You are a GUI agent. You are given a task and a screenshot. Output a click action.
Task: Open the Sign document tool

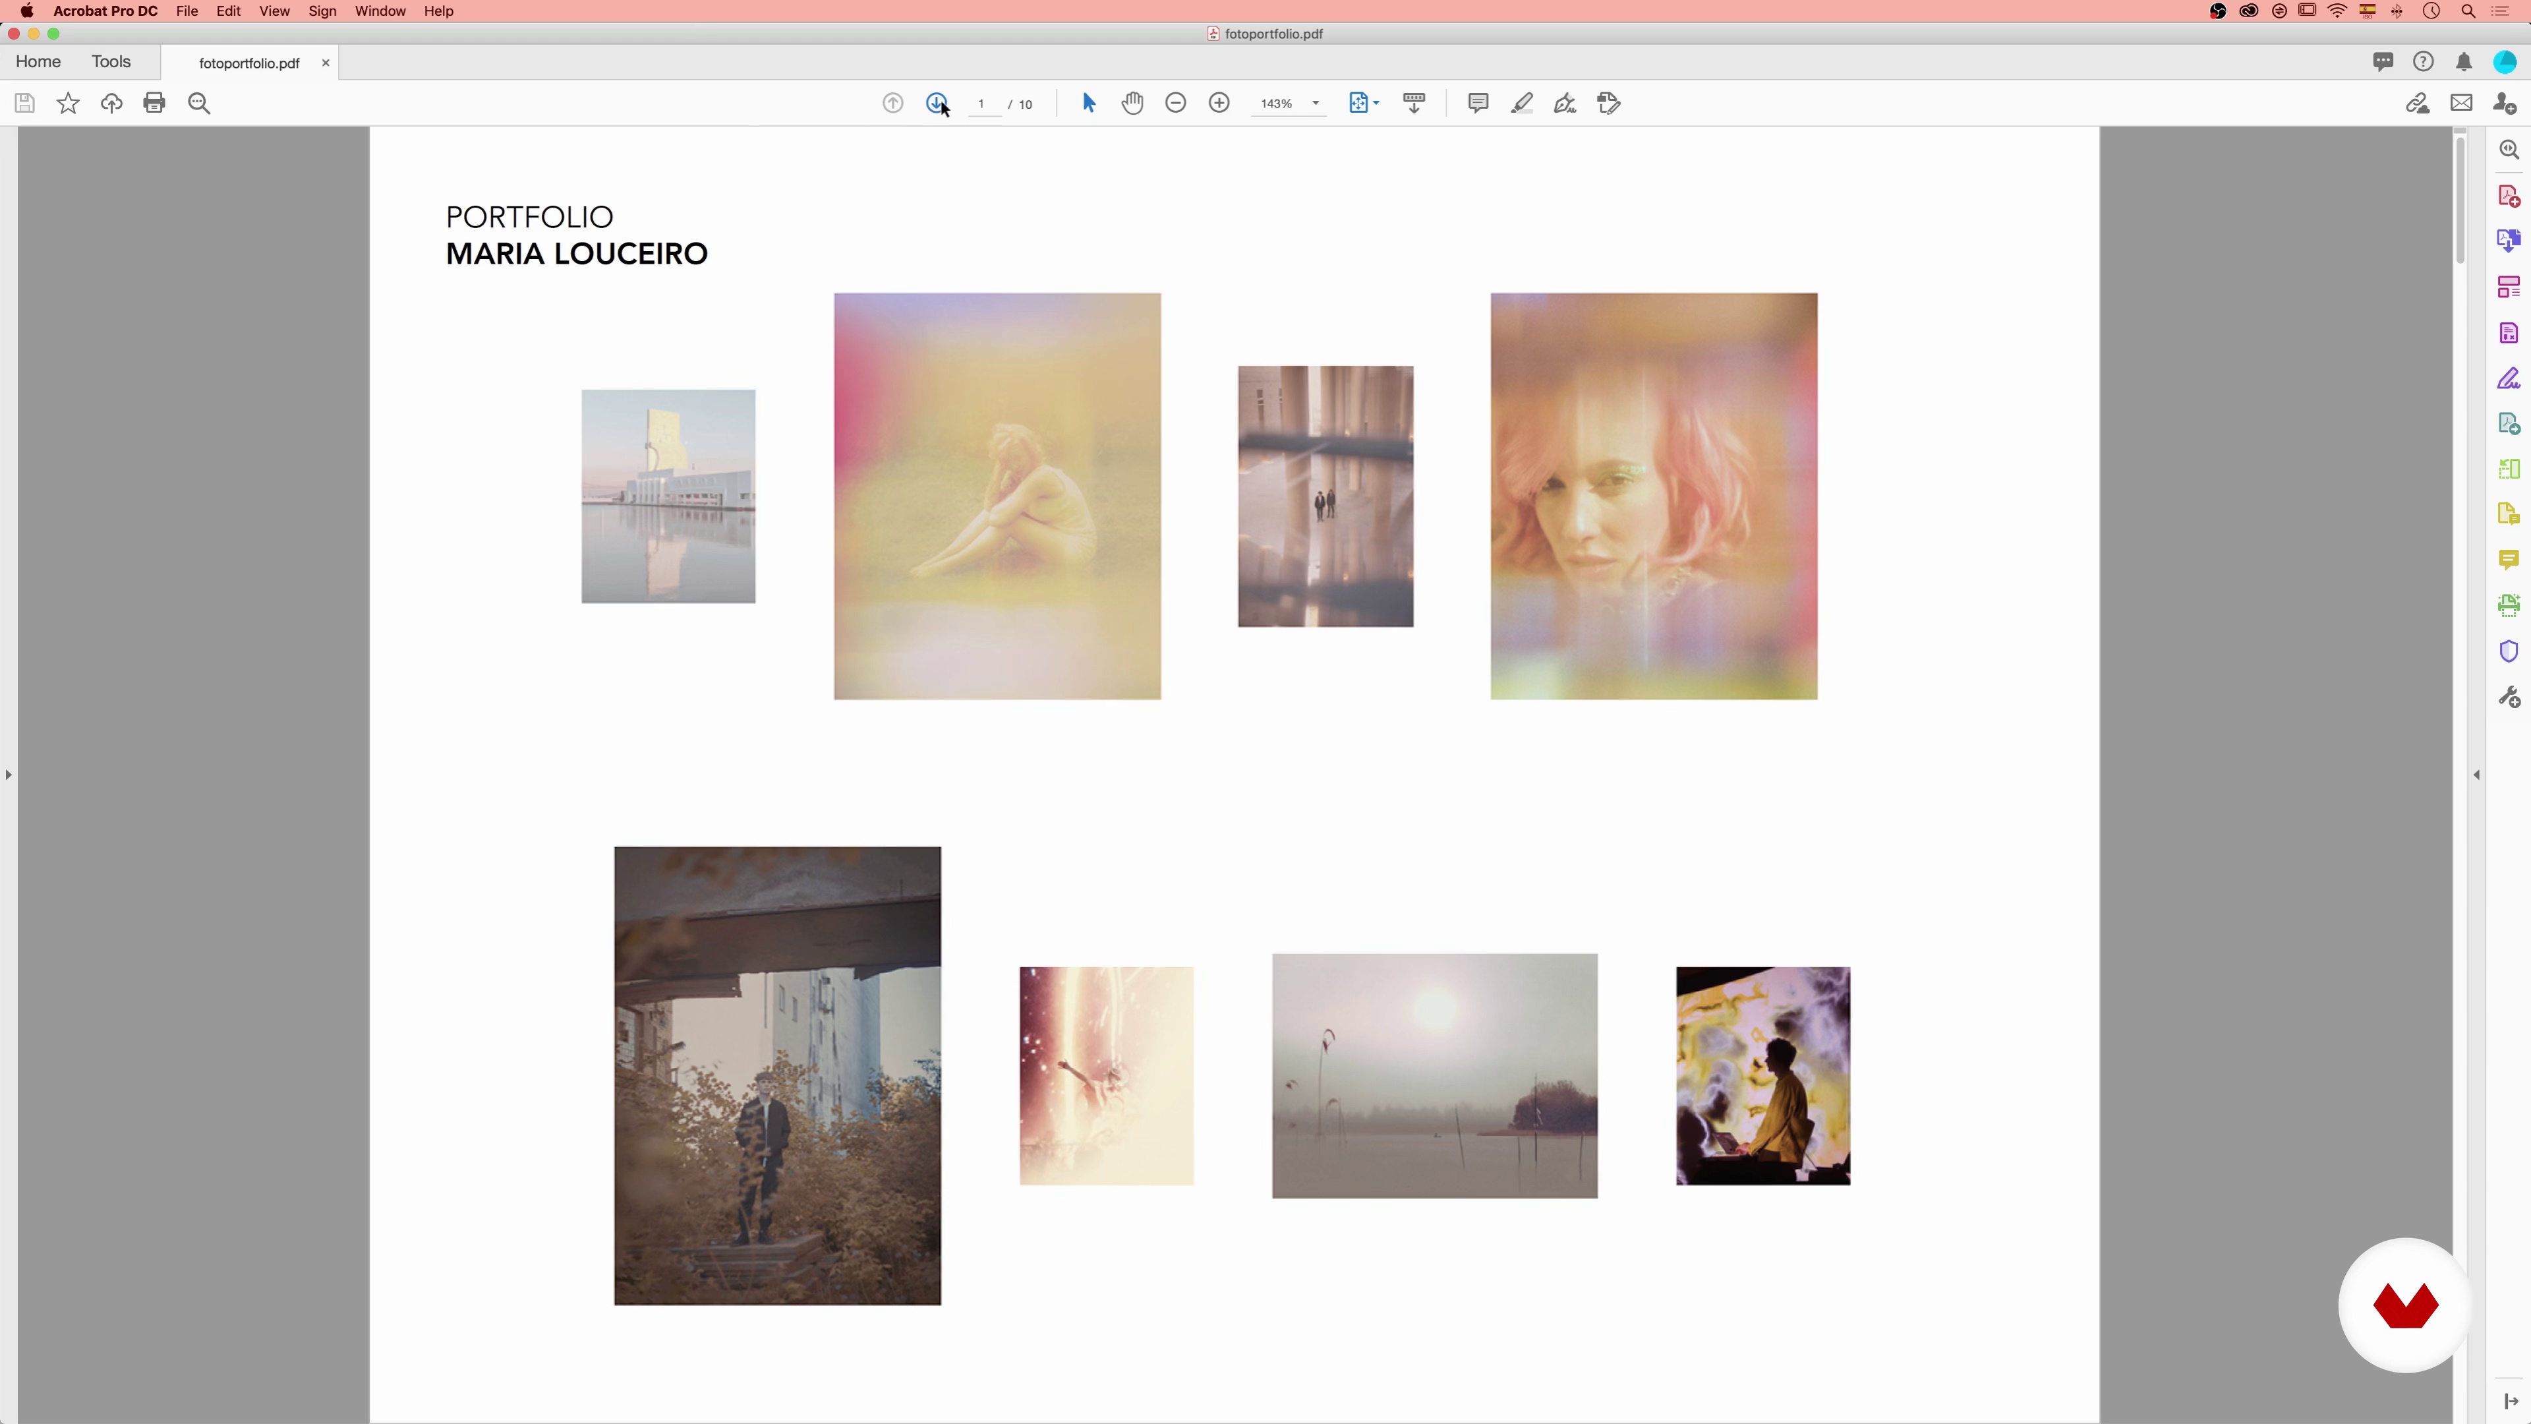pos(1564,104)
